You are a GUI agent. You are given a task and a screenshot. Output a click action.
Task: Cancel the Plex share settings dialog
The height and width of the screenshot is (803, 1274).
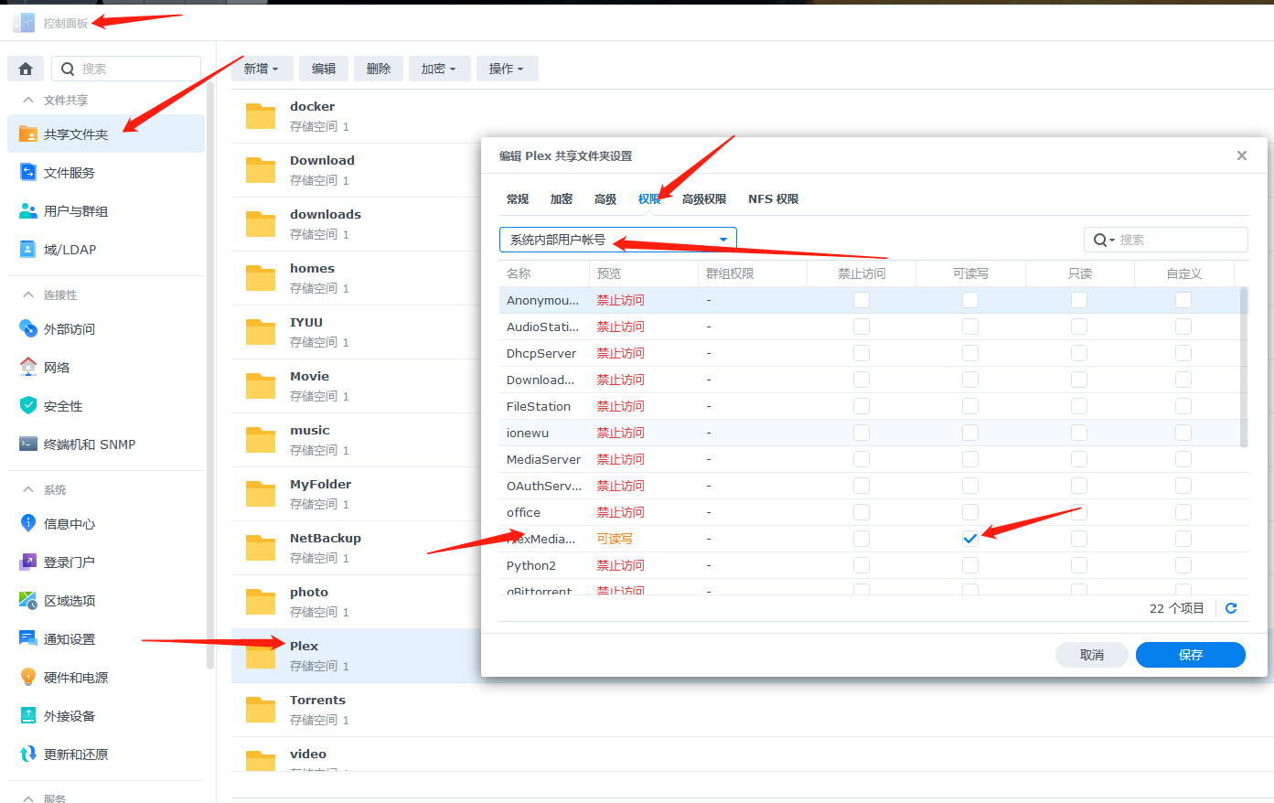pos(1091,654)
